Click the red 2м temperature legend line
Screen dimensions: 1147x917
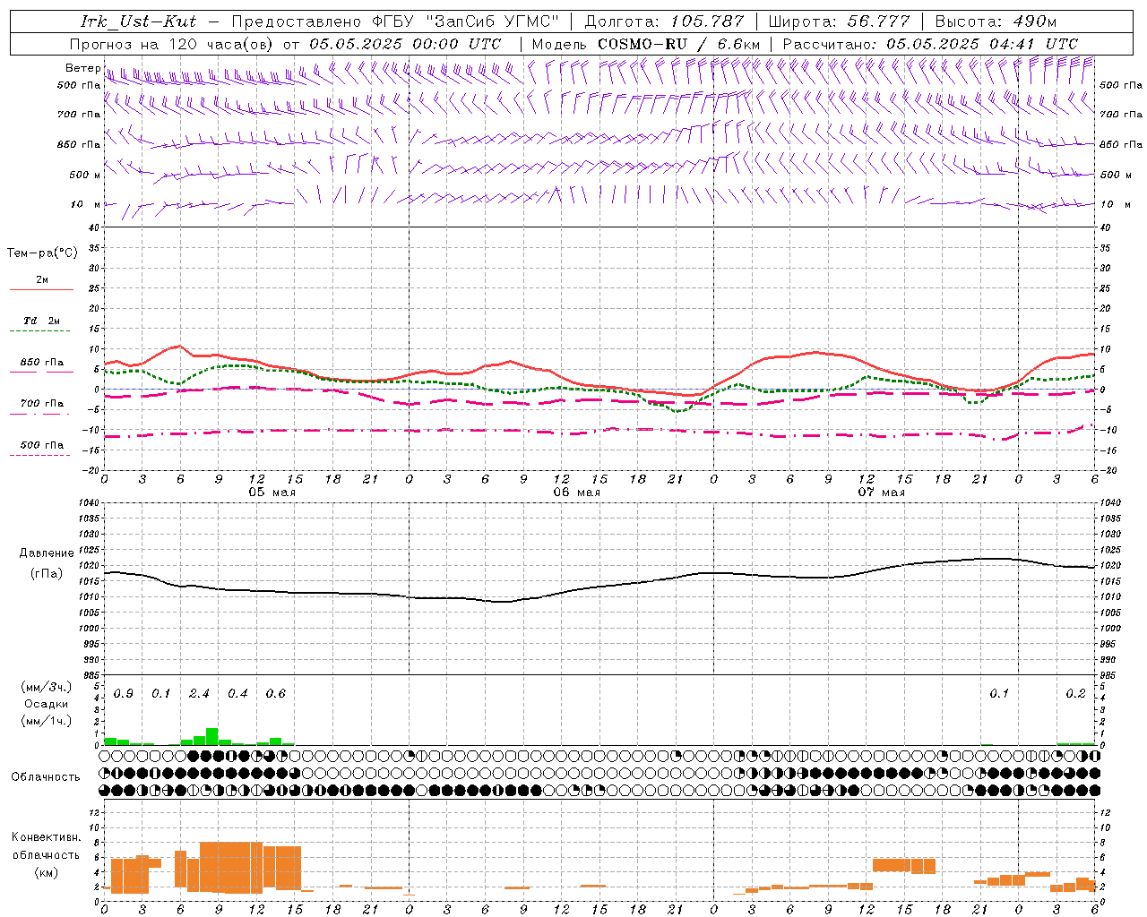point(41,289)
